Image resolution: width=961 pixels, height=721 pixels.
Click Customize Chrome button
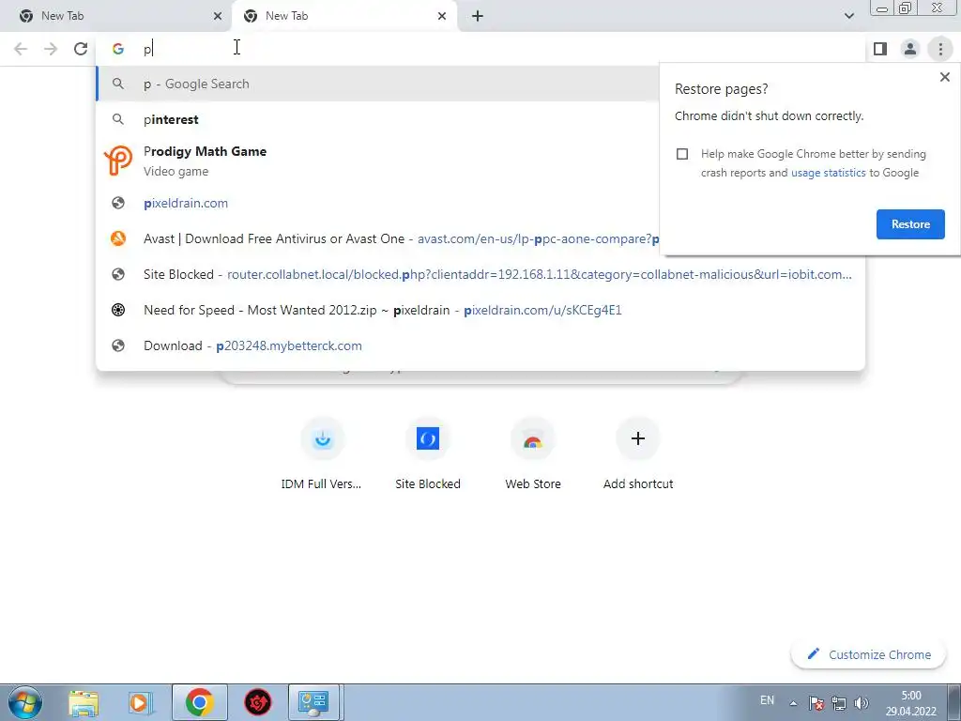point(869,654)
